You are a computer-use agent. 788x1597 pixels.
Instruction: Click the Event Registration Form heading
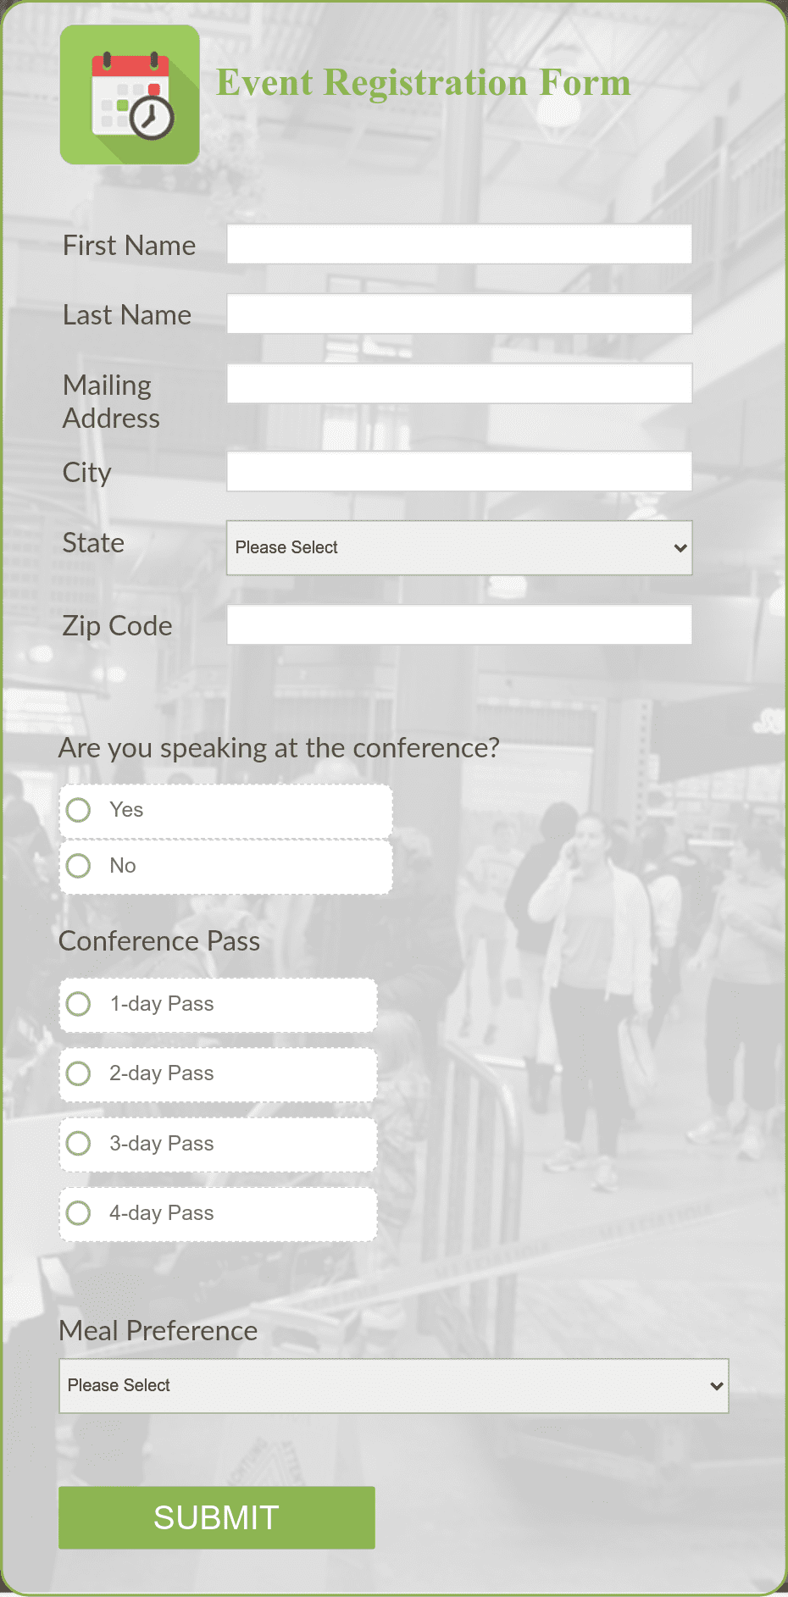425,82
